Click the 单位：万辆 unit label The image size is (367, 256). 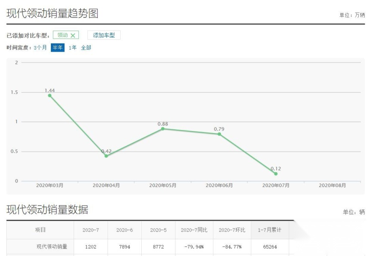(352, 15)
